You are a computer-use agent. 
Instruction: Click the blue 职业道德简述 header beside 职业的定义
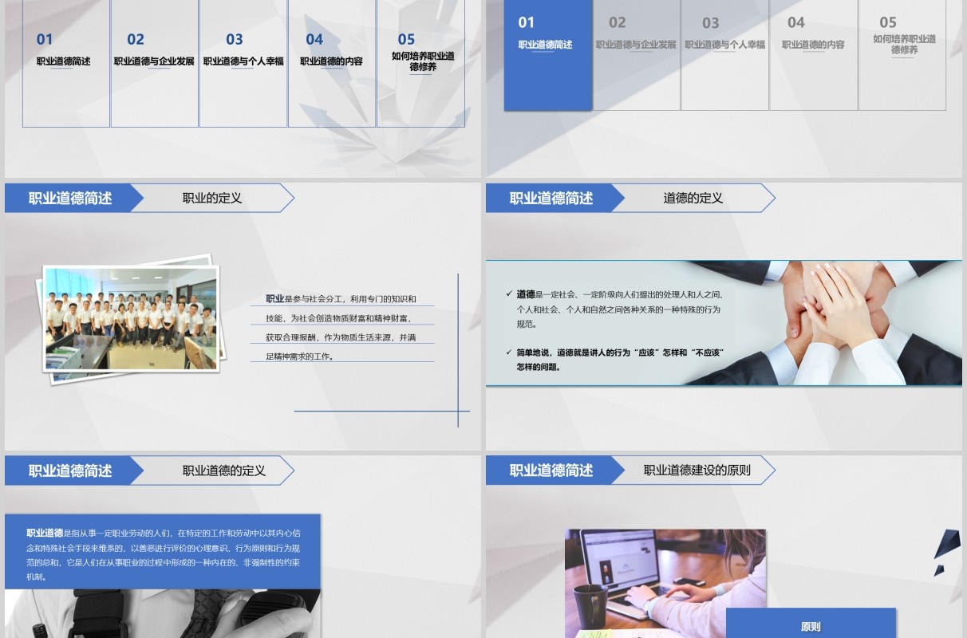73,198
